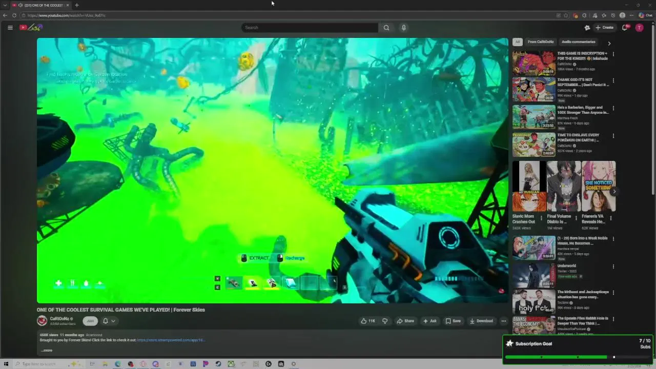
Task: Open more actions ellipsis under the video
Action: point(503,321)
